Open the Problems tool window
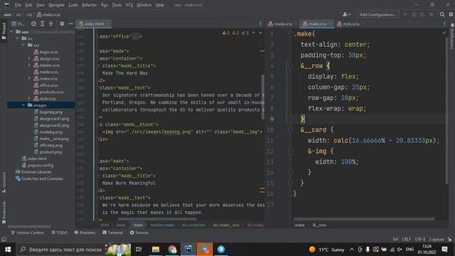455x256 pixels. pos(85,233)
